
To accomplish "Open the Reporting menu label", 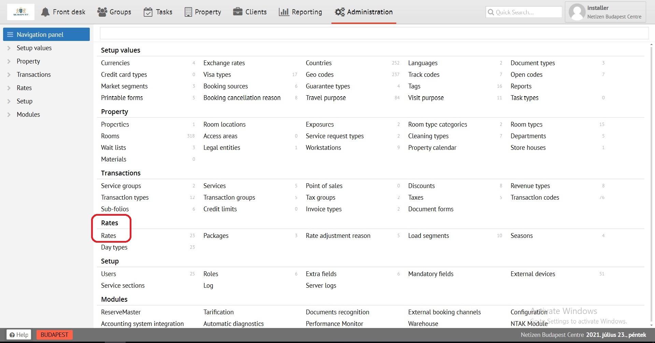I will (x=307, y=12).
